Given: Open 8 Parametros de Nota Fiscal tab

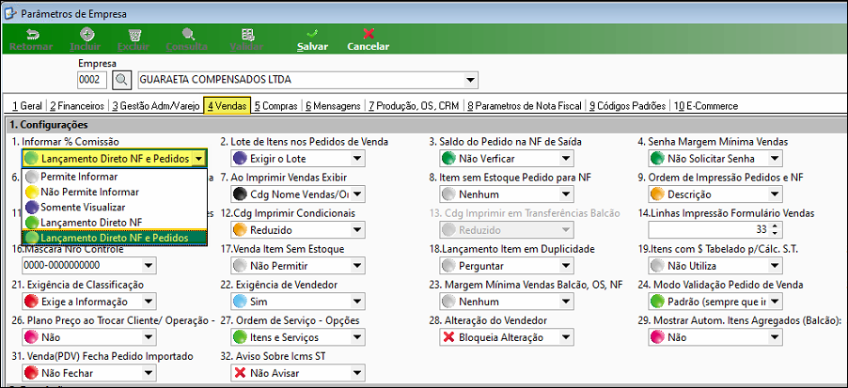Looking at the screenshot, I should pyautogui.click(x=525, y=106).
